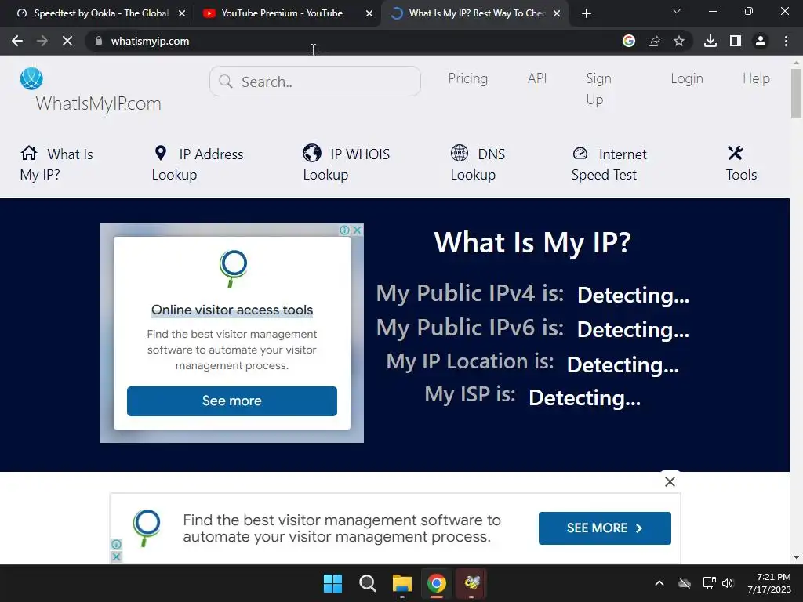The width and height of the screenshot is (803, 602).
Task: Open Chrome's three-dot menu
Action: coord(786,41)
